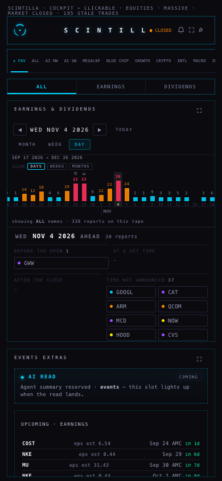Viewport: 222px width, 481px height.
Task: Open the ARM earnings chip
Action: pos(131,307)
